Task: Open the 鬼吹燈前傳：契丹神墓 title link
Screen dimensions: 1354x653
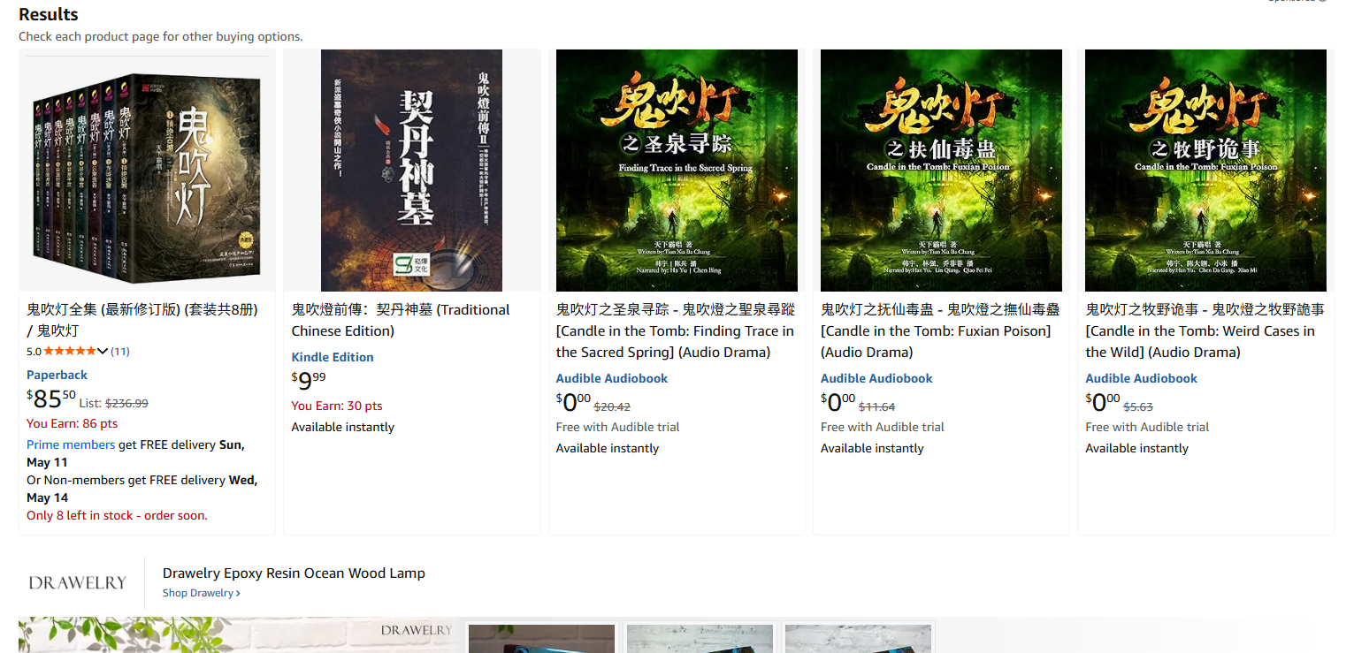Action: (x=401, y=320)
